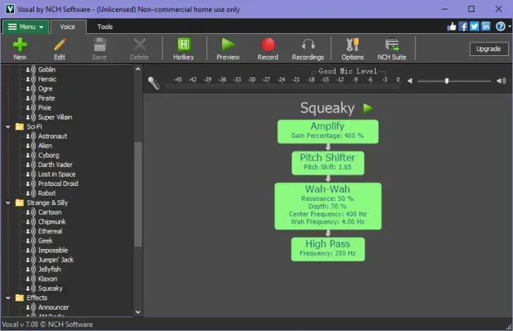The height and width of the screenshot is (331, 513).
Task: Click the voice list scroll down arrow
Action: 138,312
